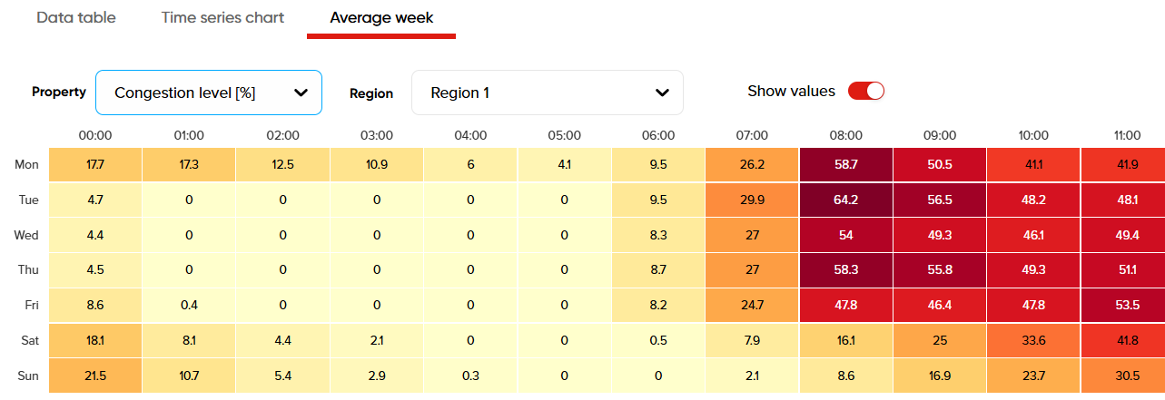Select Monday 08:00 cell with 58.7
This screenshot has height=400, width=1165.
[846, 164]
